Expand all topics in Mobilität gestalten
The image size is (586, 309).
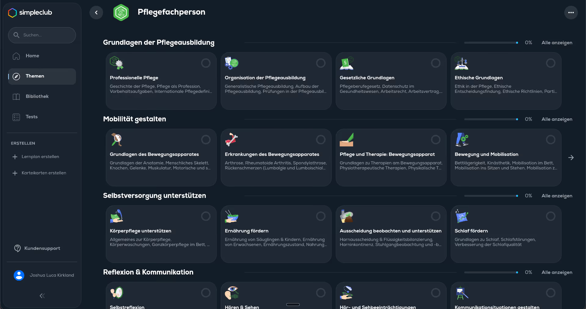pyautogui.click(x=557, y=119)
